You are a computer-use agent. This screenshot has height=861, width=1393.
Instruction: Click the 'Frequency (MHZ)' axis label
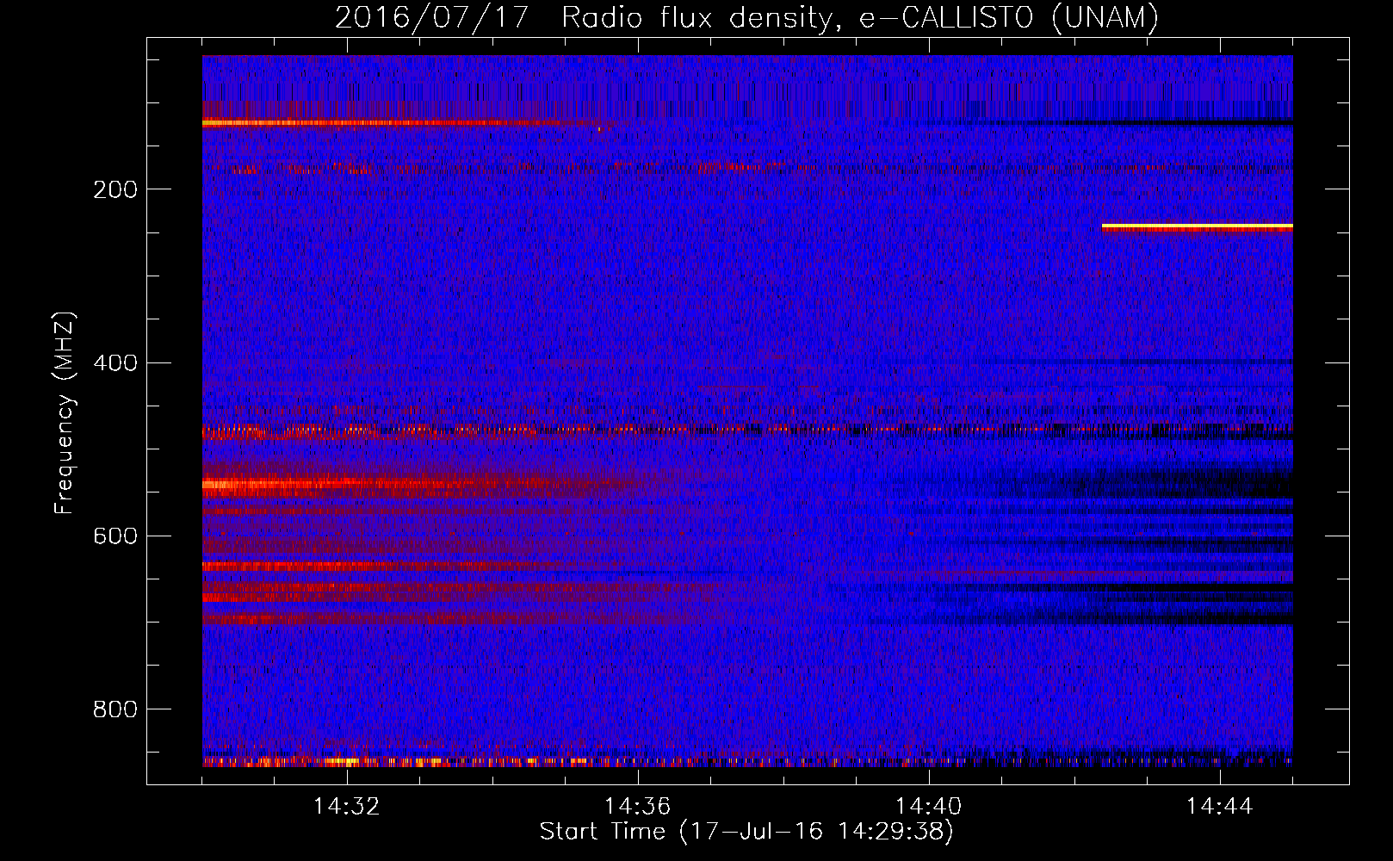coord(64,412)
